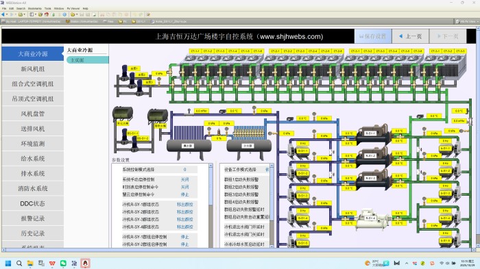Viewport: 480px width, 269px height.
Task: Click the Refresh icon in toolbar
Action: (x=53, y=14)
